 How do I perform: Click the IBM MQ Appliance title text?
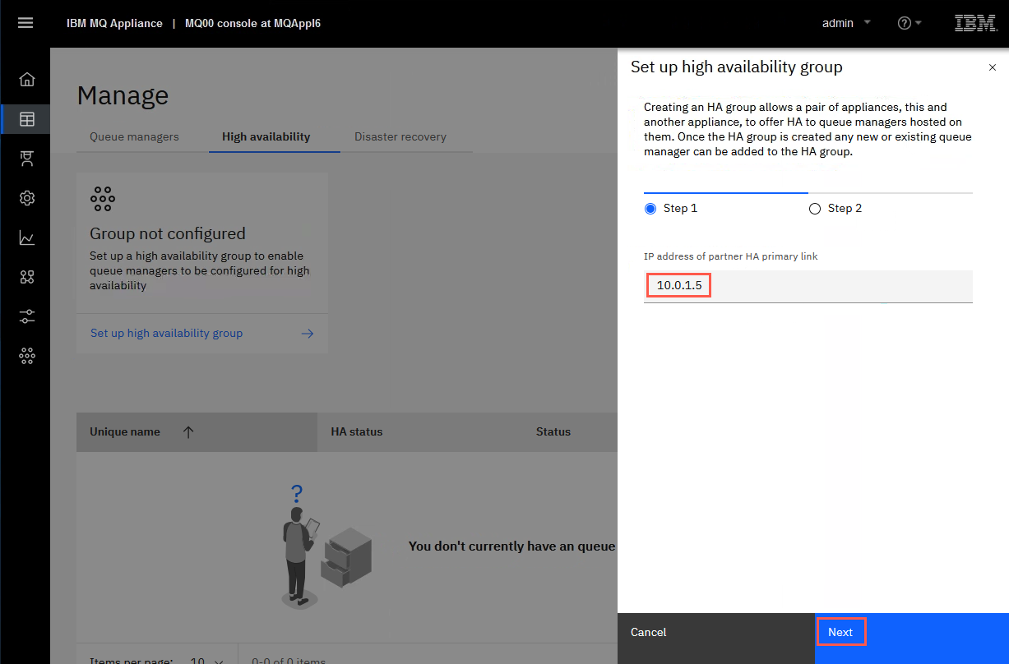click(114, 23)
